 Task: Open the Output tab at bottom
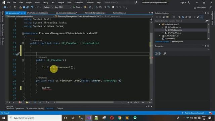[x=60, y=108]
